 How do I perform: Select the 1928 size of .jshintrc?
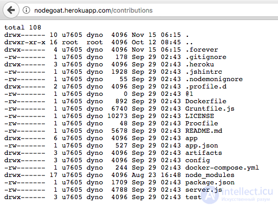[120, 72]
